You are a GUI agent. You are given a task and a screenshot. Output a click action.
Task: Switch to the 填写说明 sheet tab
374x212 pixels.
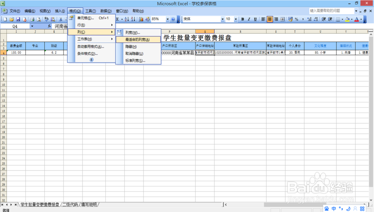[89, 205]
